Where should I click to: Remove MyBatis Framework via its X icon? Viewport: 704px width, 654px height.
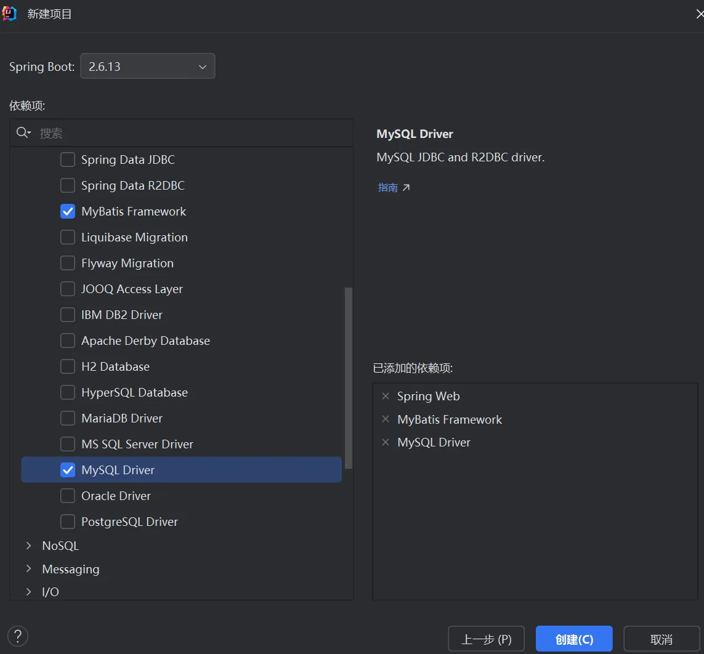pyautogui.click(x=386, y=419)
